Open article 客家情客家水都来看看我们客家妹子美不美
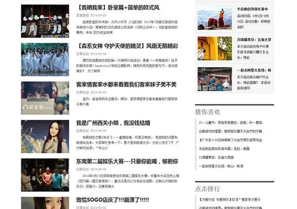Screen dimensions: 297x209 [x=126, y=84]
